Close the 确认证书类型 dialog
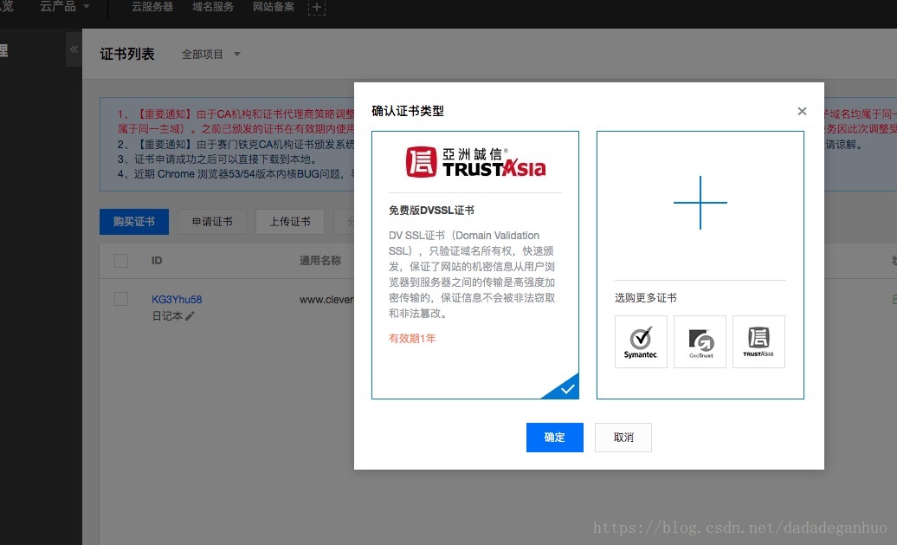Screen dimensions: 897x545 click(802, 111)
